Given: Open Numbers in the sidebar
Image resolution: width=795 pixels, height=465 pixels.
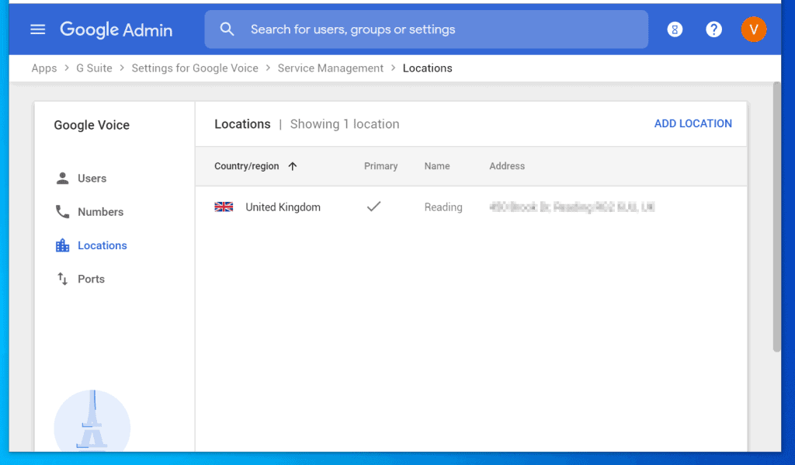Looking at the screenshot, I should tap(100, 212).
